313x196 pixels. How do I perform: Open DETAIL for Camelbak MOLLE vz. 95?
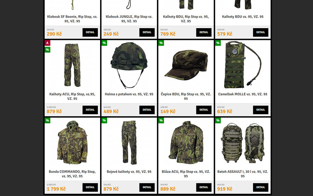[x=261, y=110]
